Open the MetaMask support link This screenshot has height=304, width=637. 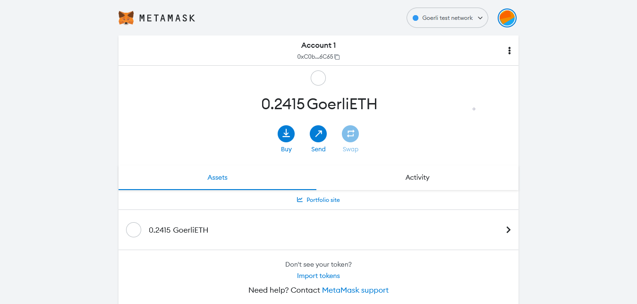pyautogui.click(x=355, y=290)
